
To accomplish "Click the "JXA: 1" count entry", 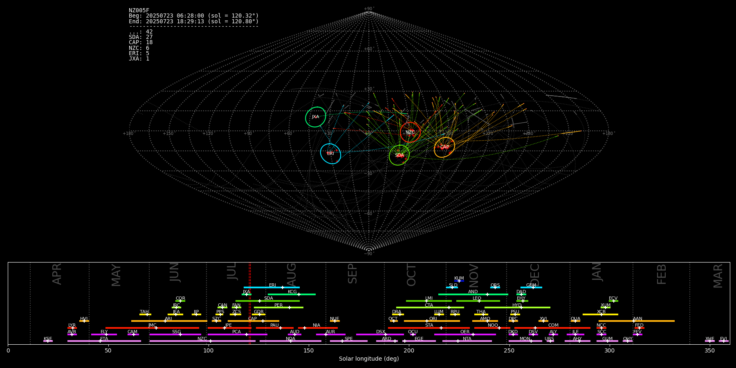I will point(139,59).
